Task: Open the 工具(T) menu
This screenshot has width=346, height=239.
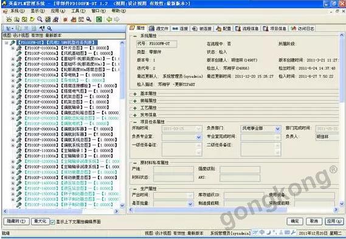Action: 78,11
